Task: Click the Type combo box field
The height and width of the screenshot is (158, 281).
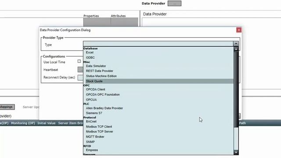Action: pos(158,43)
